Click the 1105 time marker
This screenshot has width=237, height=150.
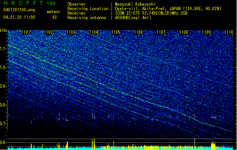[x=116, y=32]
